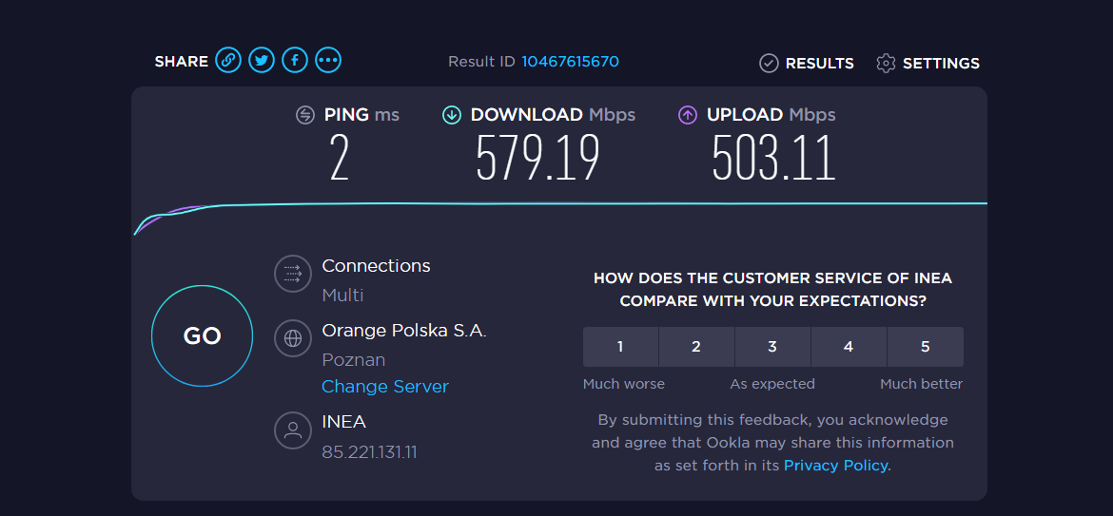
Task: Rate customer service 1 Much worse
Action: [620, 347]
